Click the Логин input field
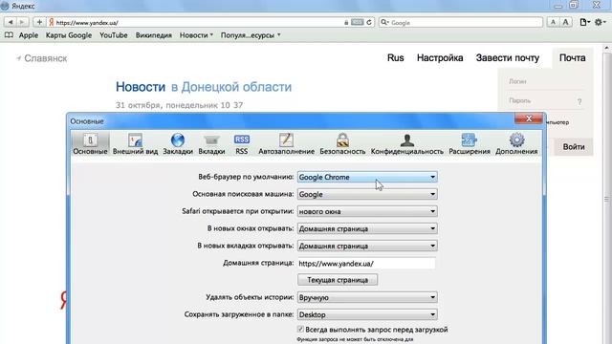612x344 pixels. (x=546, y=81)
